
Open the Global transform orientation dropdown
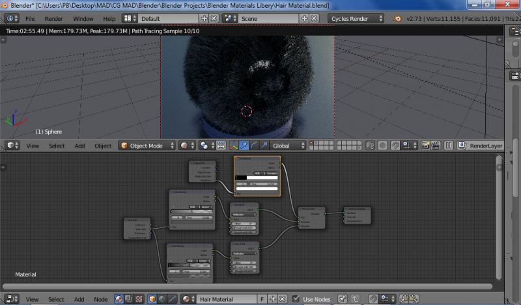click(288, 146)
